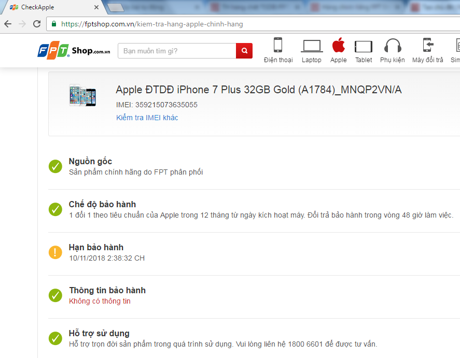This screenshot has width=460, height=358.
Task: Open the red Apple logo category
Action: click(339, 45)
